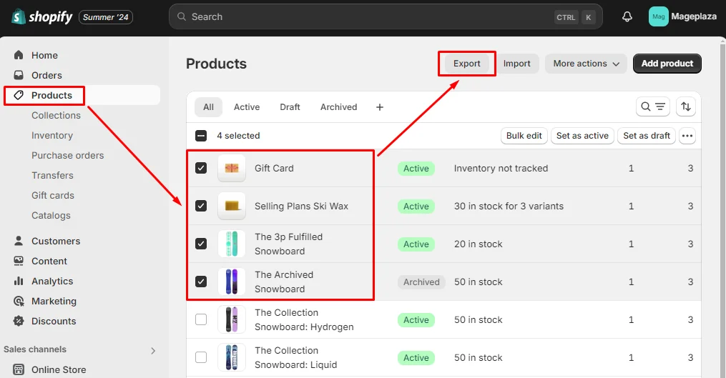Check the Collection Snowboard: Liquid checkbox

pos(201,358)
